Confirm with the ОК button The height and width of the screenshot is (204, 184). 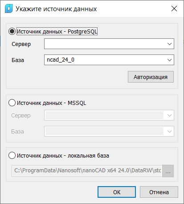pyautogui.click(x=117, y=192)
